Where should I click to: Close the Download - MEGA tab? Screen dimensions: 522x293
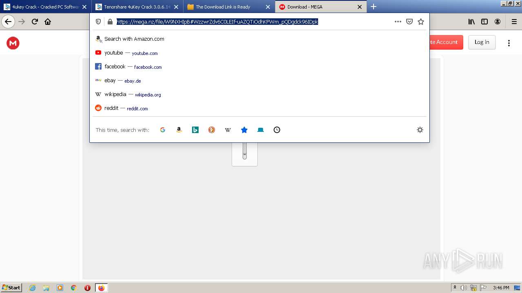pos(360,7)
